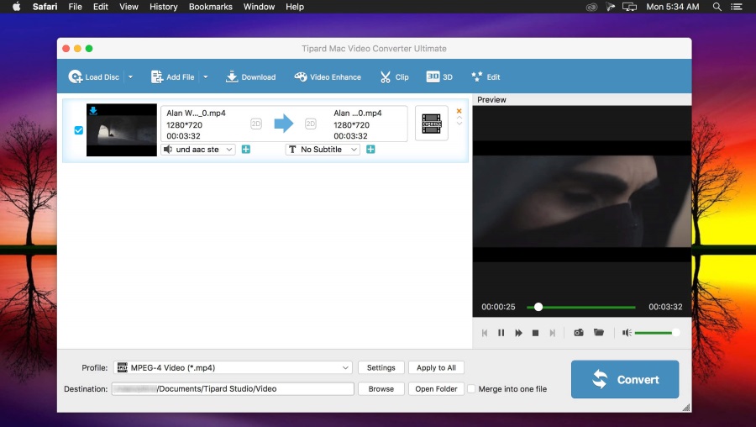Click the preview video frame

[x=582, y=201]
